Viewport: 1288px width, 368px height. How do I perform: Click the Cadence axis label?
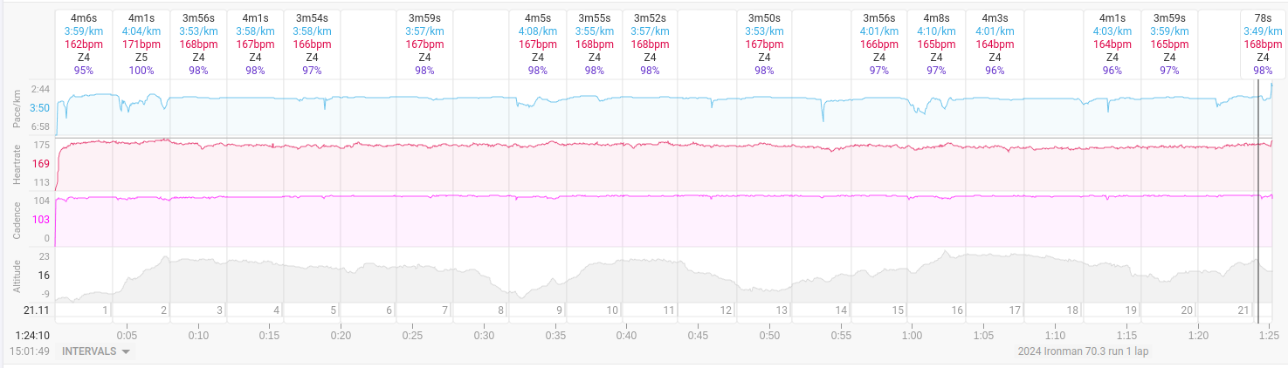tap(16, 220)
